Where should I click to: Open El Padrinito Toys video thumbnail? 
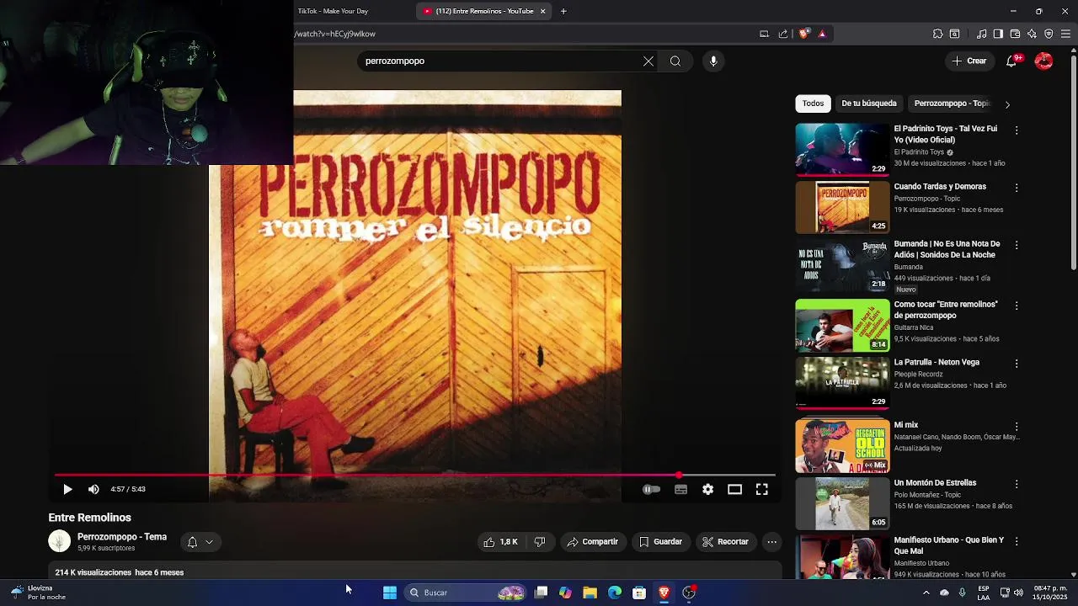pos(842,150)
